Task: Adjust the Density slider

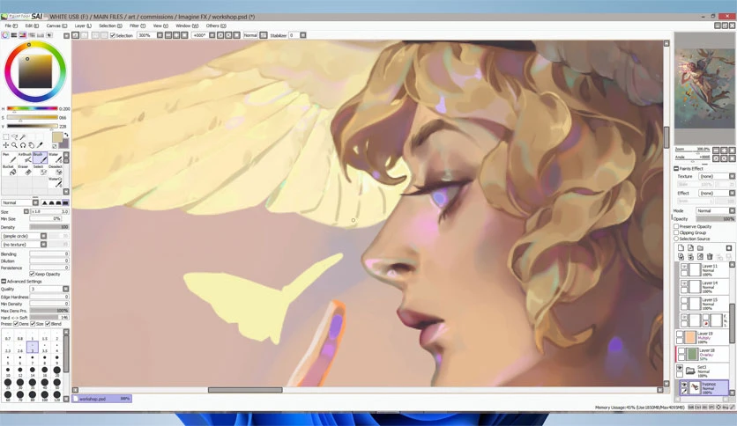Action: click(x=49, y=227)
